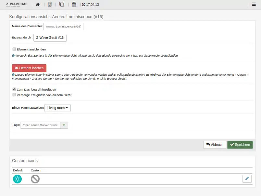Enable 'Verberge Ereignisse von diesem Gerät'
This screenshot has height=196, width=261.
14,95
